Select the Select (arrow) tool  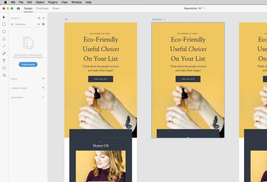[x=4, y=17]
